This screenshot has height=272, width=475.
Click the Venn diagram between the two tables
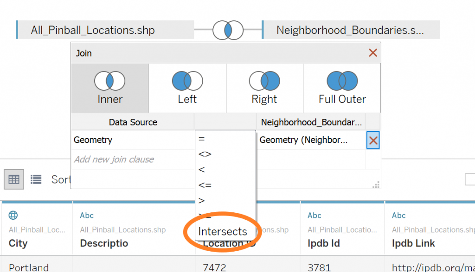(x=228, y=30)
